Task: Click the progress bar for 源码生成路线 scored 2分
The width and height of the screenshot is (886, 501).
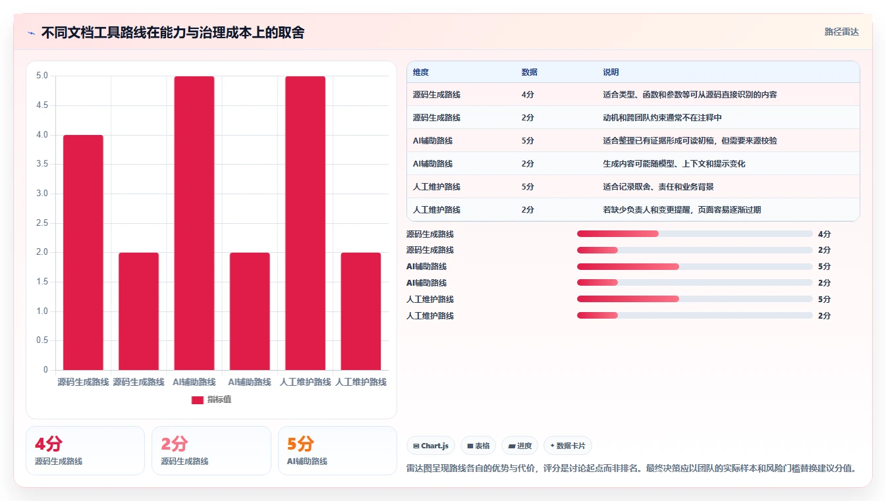Action: coord(694,250)
